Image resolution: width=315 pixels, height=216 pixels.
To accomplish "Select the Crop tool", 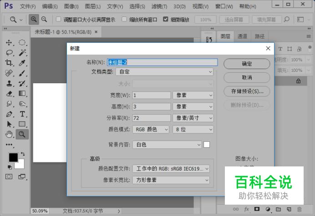I will click(9, 63).
